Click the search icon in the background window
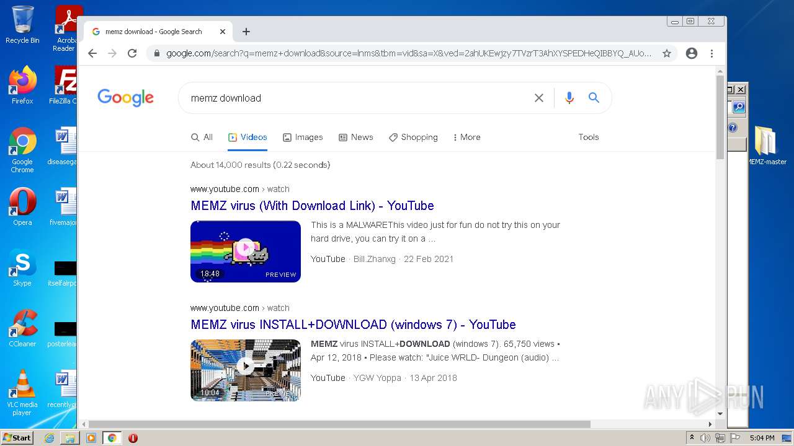The image size is (794, 446). click(738, 108)
